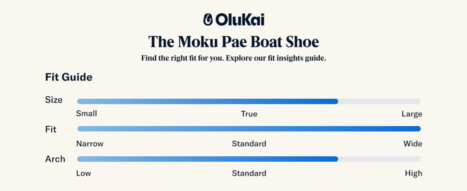
Task: Click the Arch slider bar
Action: click(249, 159)
